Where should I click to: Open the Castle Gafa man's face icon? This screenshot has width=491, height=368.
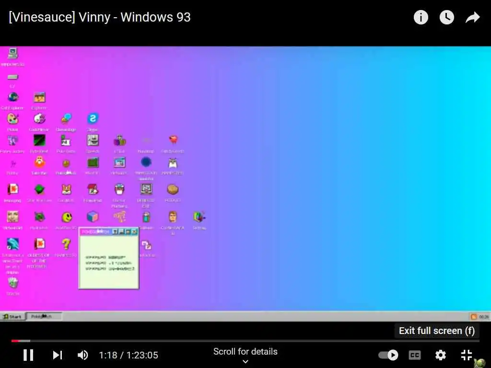pyautogui.click(x=173, y=217)
